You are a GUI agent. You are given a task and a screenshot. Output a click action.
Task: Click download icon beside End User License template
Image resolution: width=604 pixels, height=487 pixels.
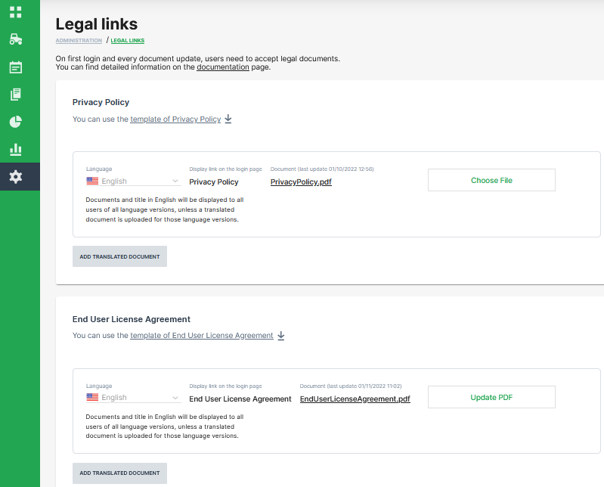tap(280, 336)
